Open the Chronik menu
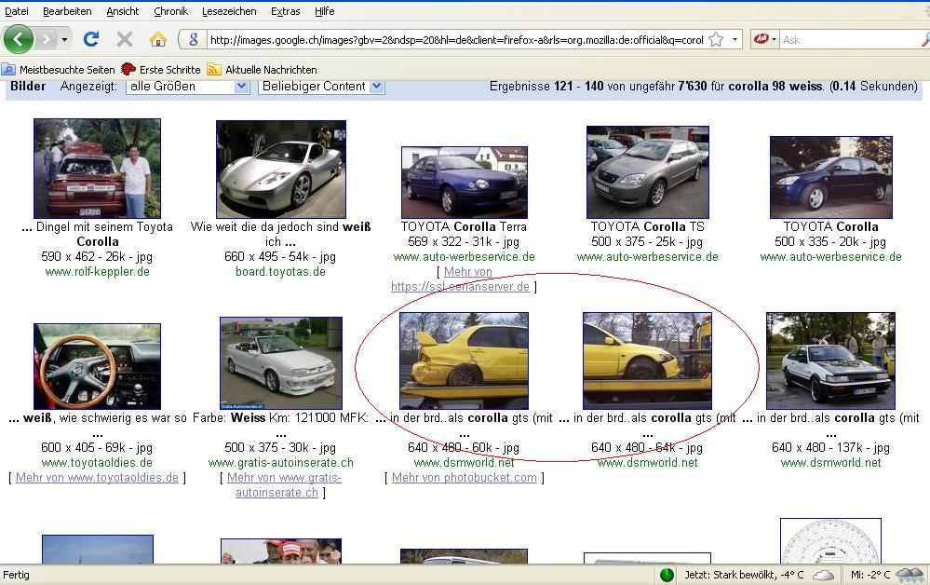 170,11
